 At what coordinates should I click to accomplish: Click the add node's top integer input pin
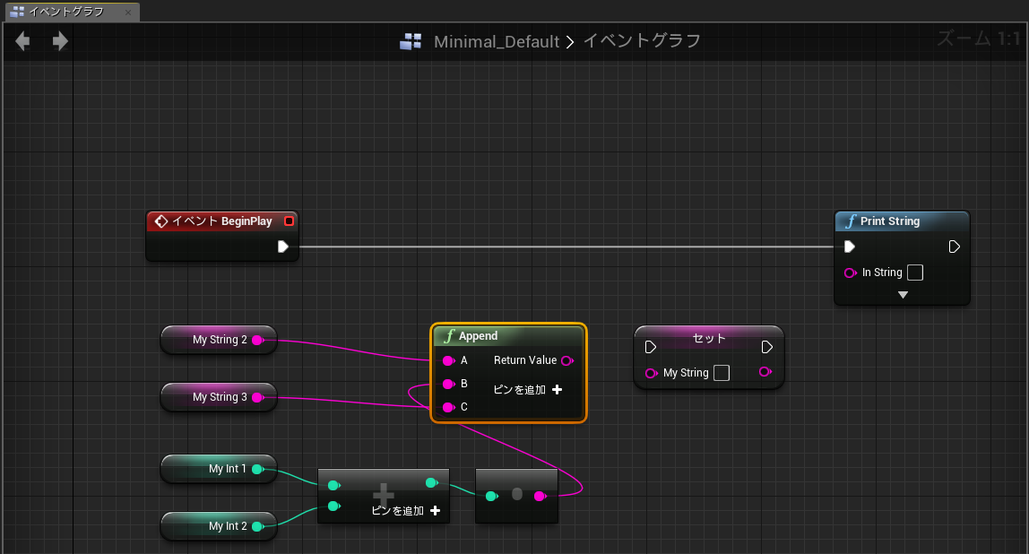[334, 485]
